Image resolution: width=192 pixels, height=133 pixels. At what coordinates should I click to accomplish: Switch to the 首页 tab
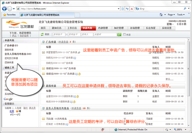point(43,28)
